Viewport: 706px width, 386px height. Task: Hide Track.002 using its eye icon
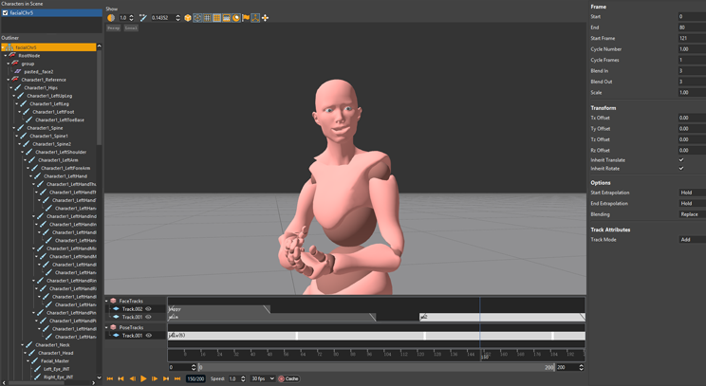(x=149, y=309)
